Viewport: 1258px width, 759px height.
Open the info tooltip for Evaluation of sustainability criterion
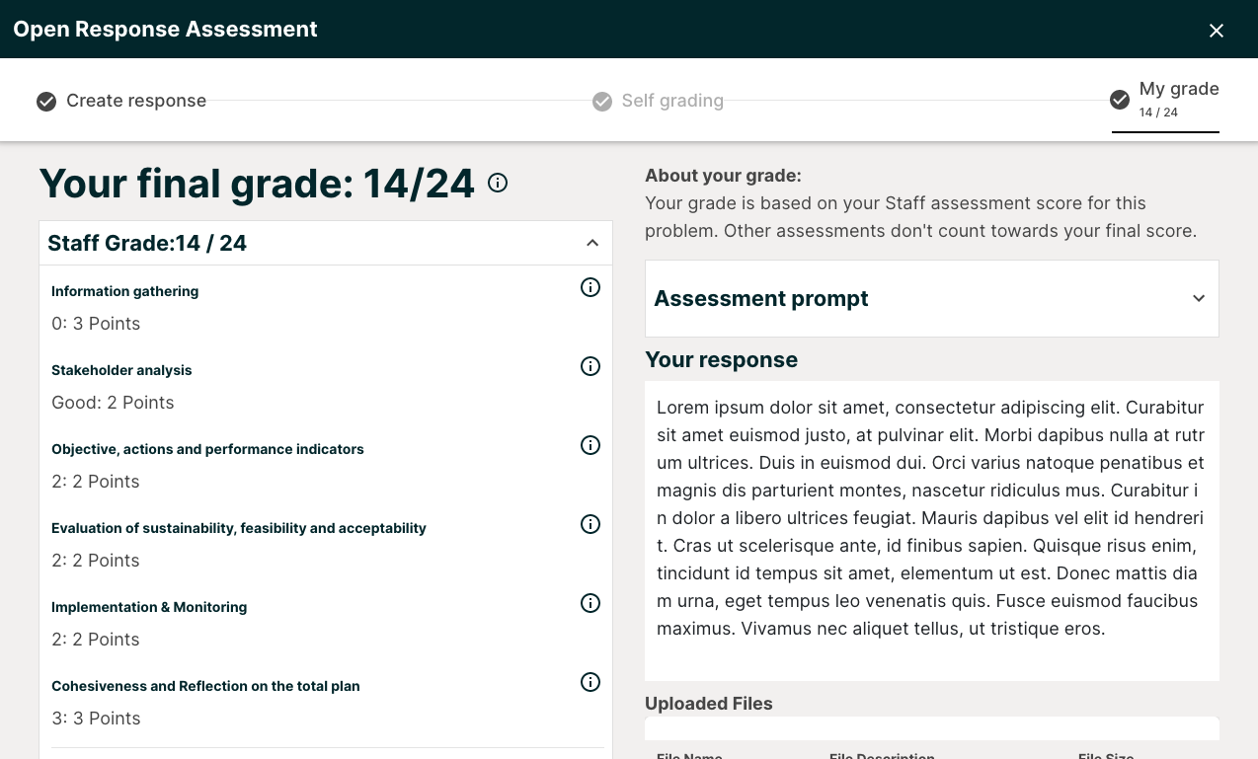(590, 524)
